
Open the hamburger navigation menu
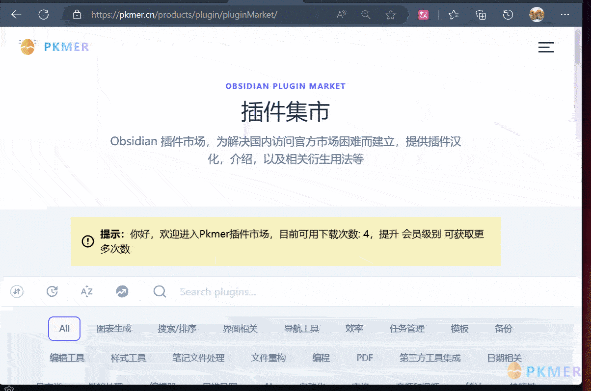546,47
